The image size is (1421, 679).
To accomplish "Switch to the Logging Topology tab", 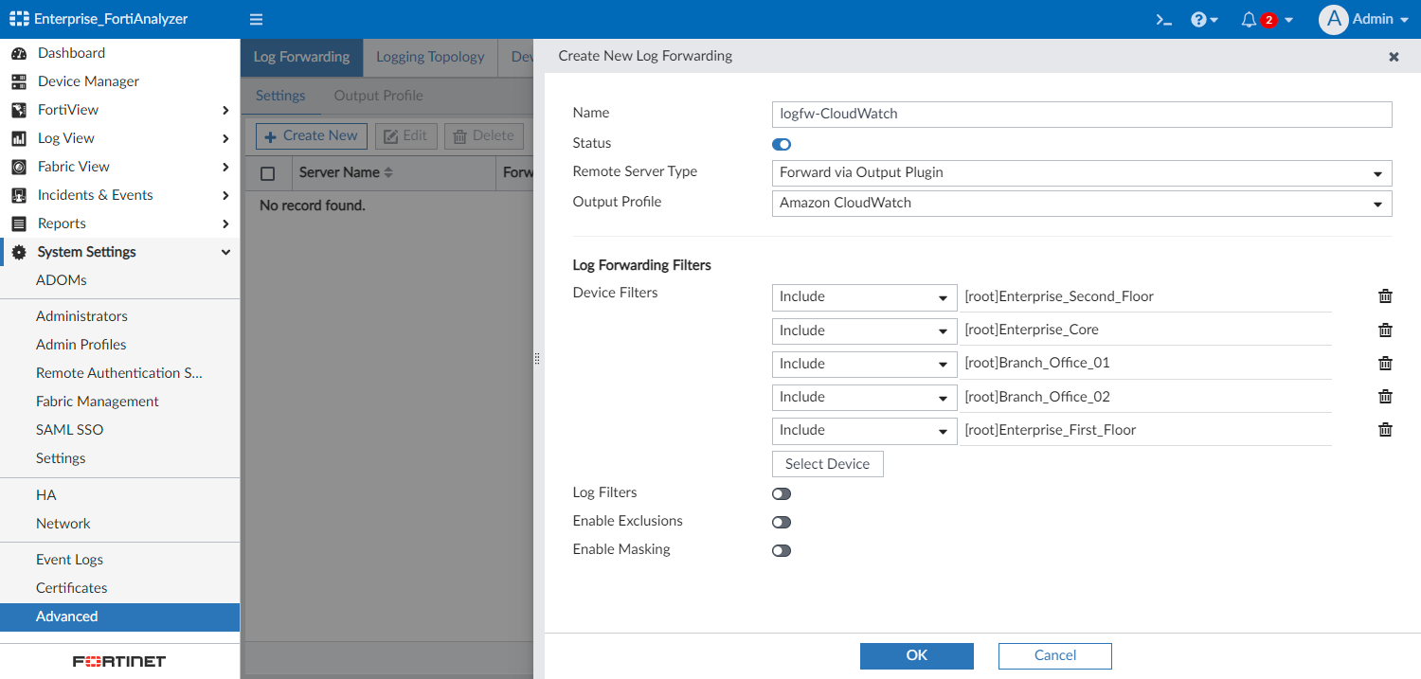I will tap(430, 57).
